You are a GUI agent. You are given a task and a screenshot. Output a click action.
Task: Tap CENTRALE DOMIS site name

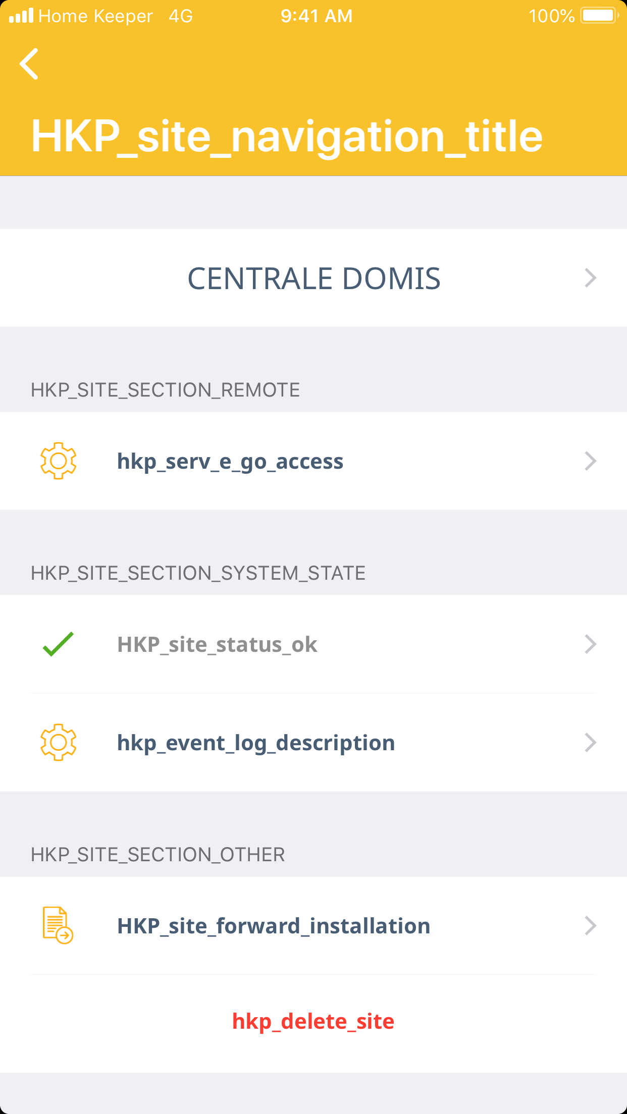314,278
